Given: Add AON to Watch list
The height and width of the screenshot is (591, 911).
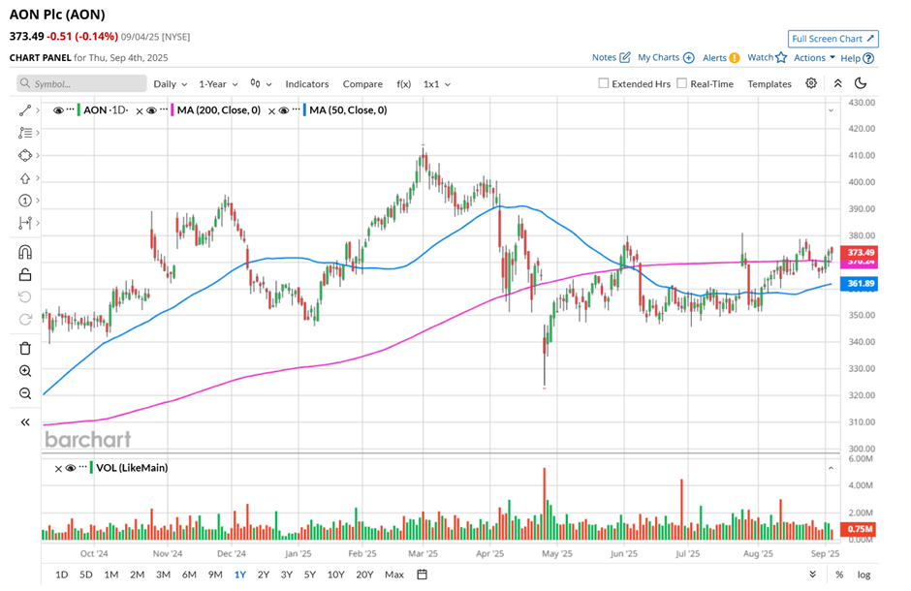Looking at the screenshot, I should [767, 57].
